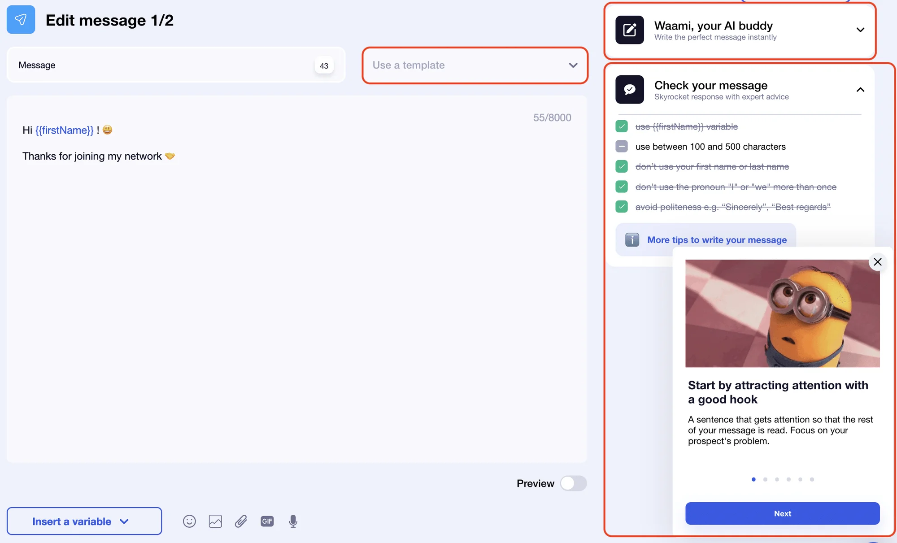Click 'Write the perfect message instantly' subtitle
The width and height of the screenshot is (897, 543).
[x=715, y=37]
